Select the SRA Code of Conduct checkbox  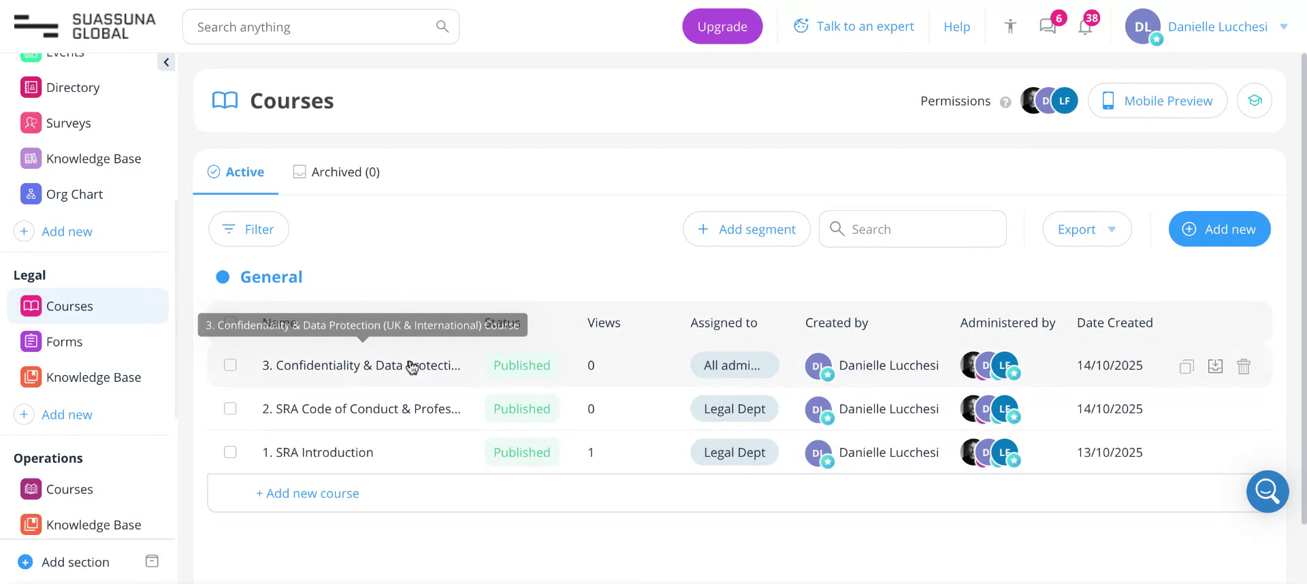[230, 408]
